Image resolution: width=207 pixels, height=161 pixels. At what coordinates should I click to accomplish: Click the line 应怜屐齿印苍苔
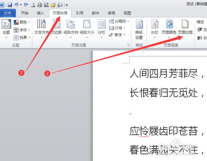click(164, 131)
